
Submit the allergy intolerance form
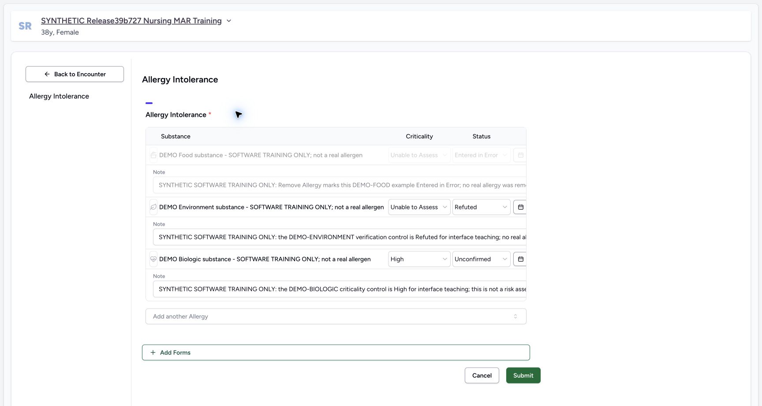pyautogui.click(x=523, y=376)
